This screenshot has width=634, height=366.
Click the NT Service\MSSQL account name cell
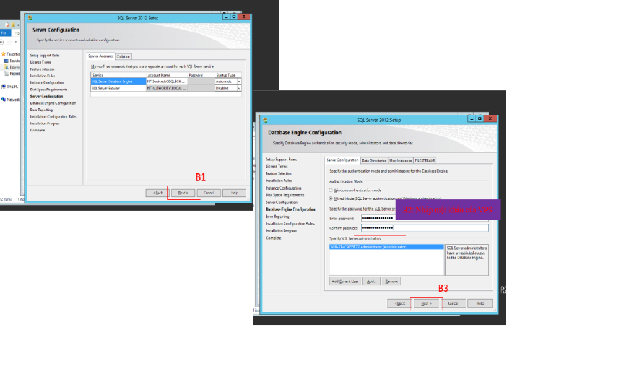(167, 82)
